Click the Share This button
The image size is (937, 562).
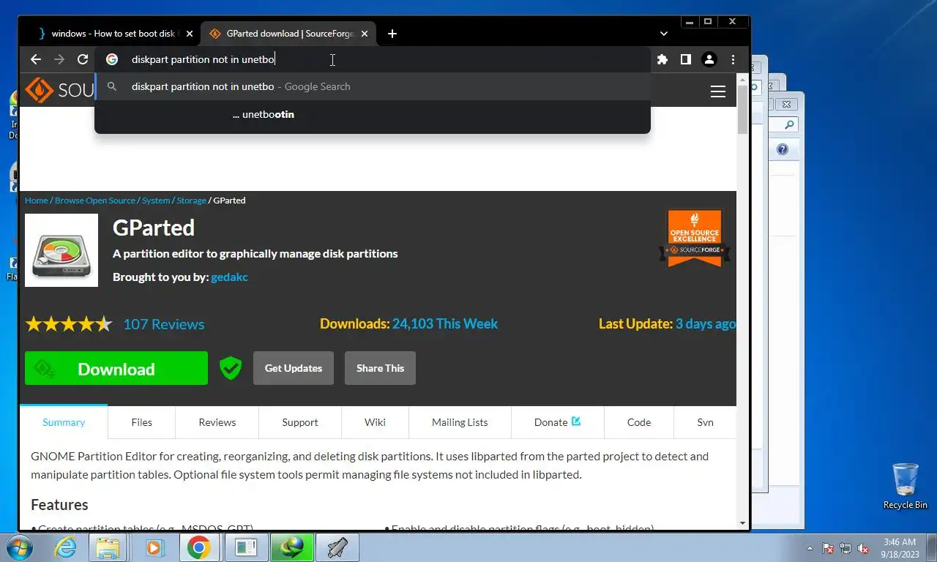coord(380,368)
